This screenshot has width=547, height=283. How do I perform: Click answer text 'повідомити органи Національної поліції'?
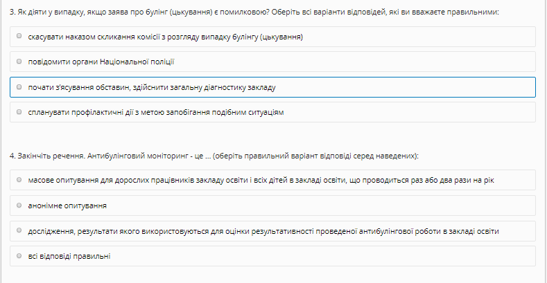(x=101, y=62)
